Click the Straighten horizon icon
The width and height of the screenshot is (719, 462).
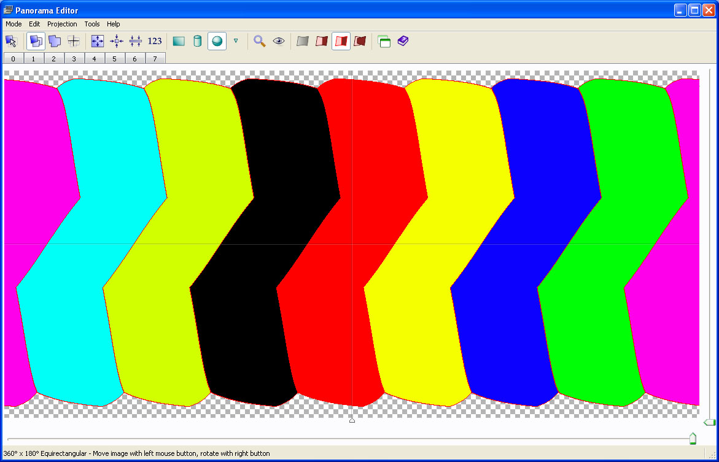point(136,41)
